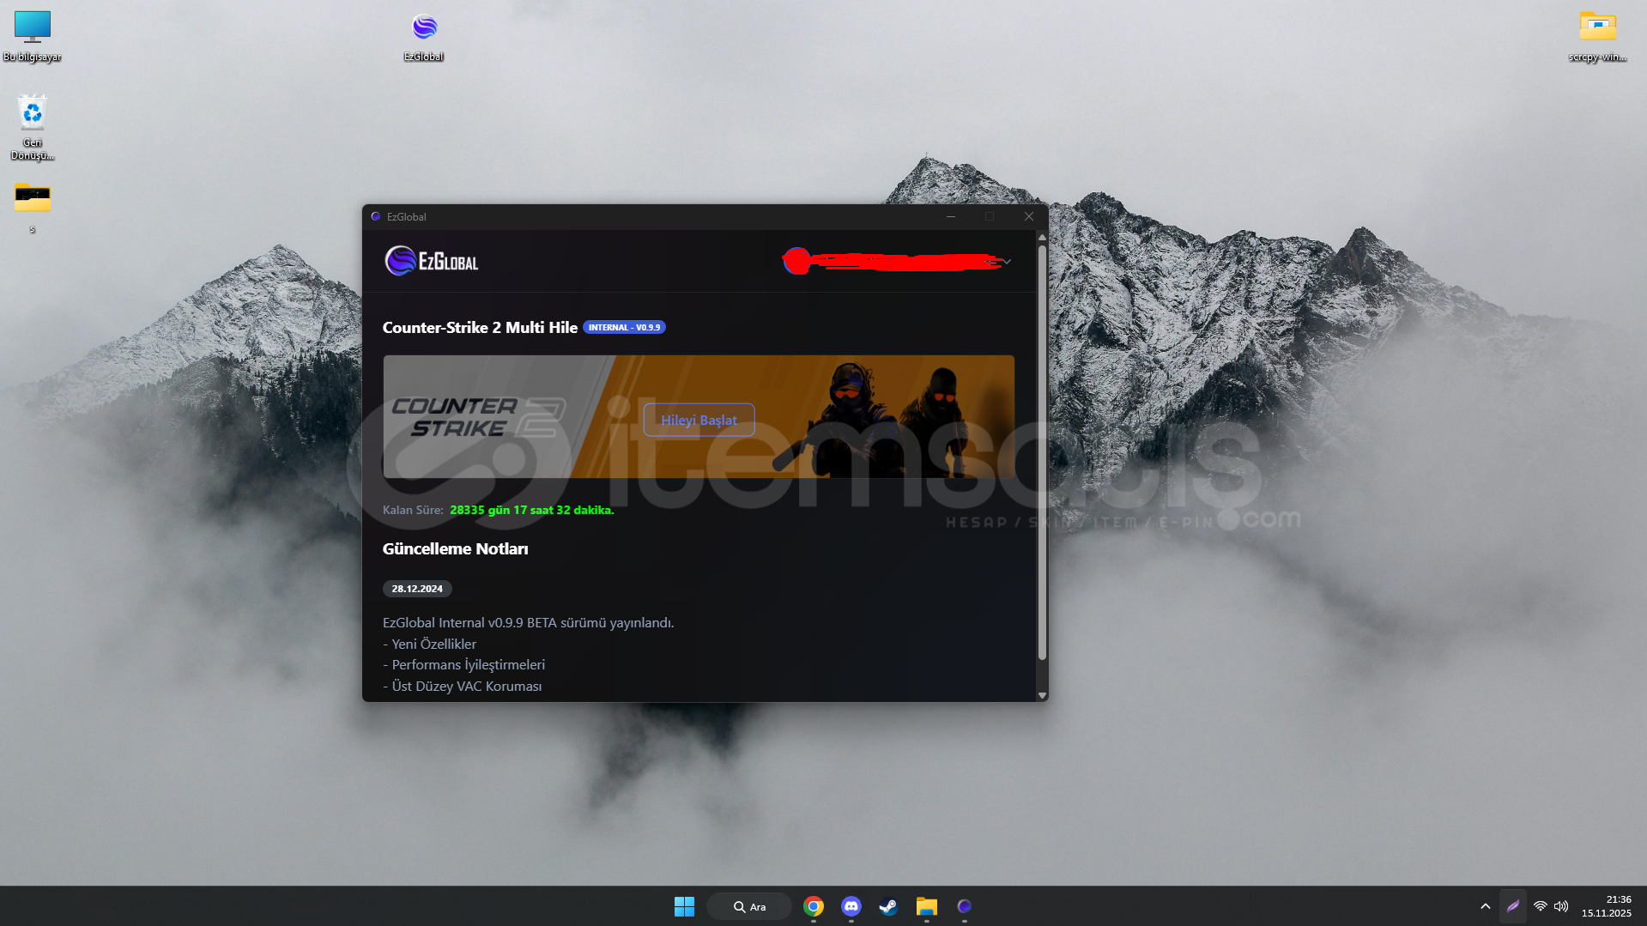Click the EzGlobal icon on the taskbar
Image resolution: width=1647 pixels, height=926 pixels.
[964, 906]
